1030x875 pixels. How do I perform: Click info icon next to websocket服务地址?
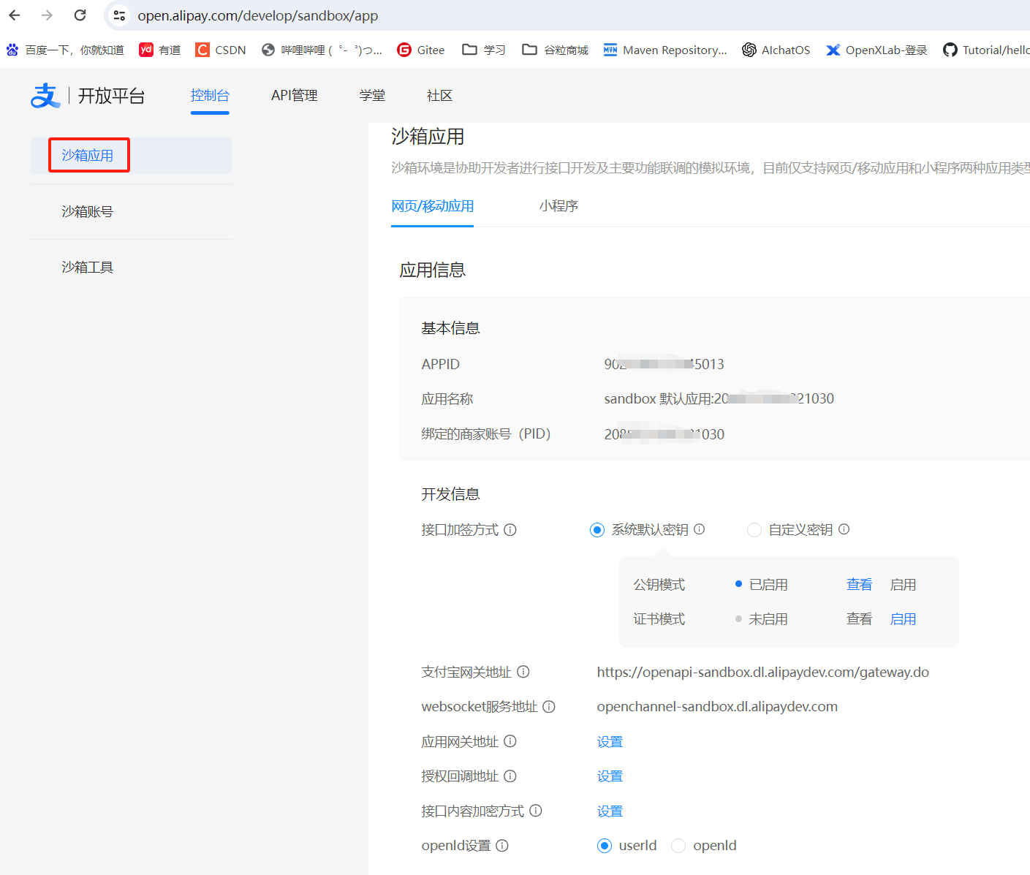pos(549,707)
